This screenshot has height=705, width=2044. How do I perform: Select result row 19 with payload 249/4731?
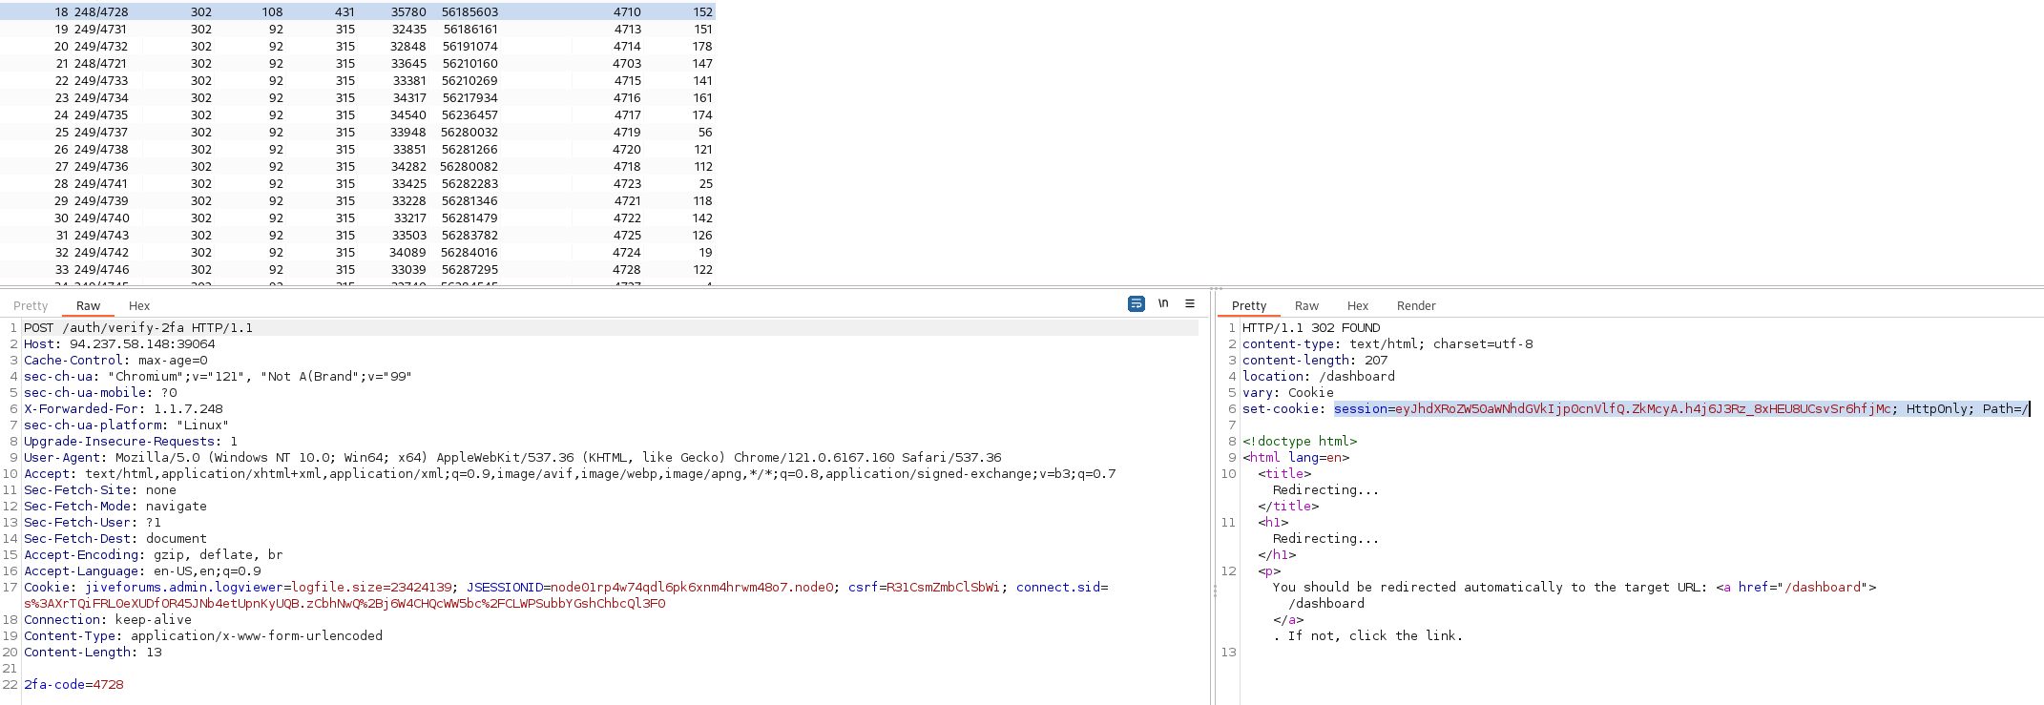358,29
